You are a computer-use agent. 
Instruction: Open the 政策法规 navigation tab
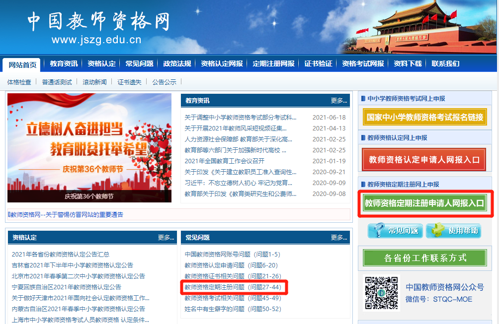(x=176, y=64)
